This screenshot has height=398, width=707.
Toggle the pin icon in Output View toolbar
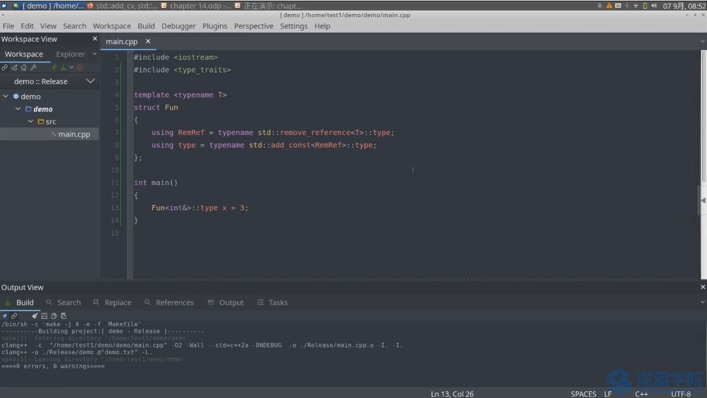click(x=5, y=315)
